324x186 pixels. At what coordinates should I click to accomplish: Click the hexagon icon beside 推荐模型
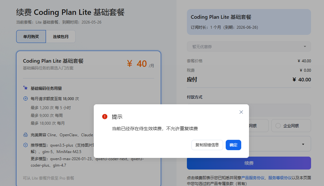pyautogui.click(x=26, y=145)
